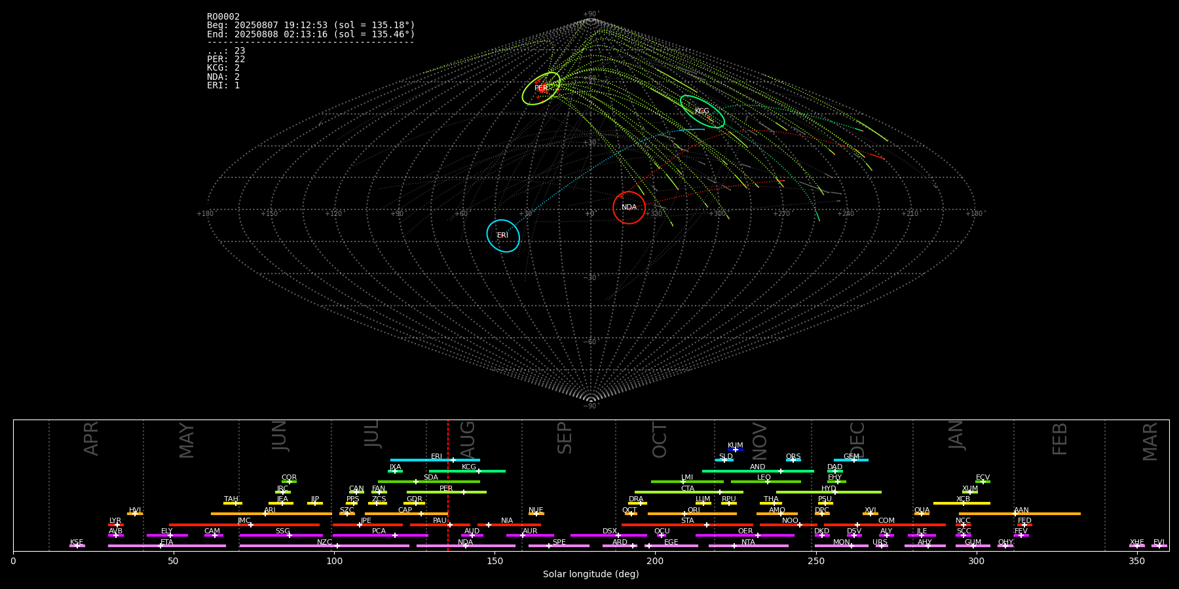Select the red NDA radiant circle
The width and height of the screenshot is (1179, 589).
pos(629,207)
